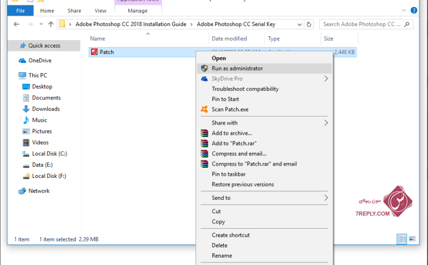Click WinRAR icon beside Add to archive
The height and width of the screenshot is (265, 428).
point(204,133)
